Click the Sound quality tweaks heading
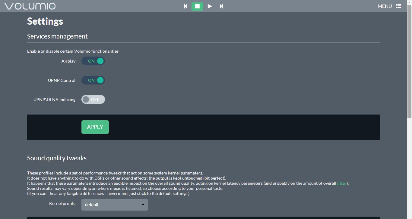412x219 pixels. click(x=57, y=158)
